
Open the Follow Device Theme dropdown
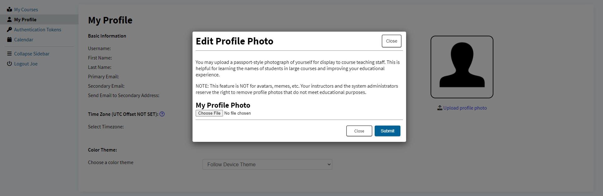click(x=267, y=164)
